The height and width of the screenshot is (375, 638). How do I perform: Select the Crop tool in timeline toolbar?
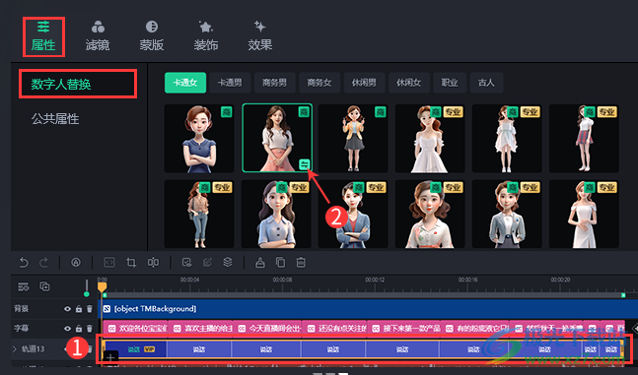click(x=131, y=263)
